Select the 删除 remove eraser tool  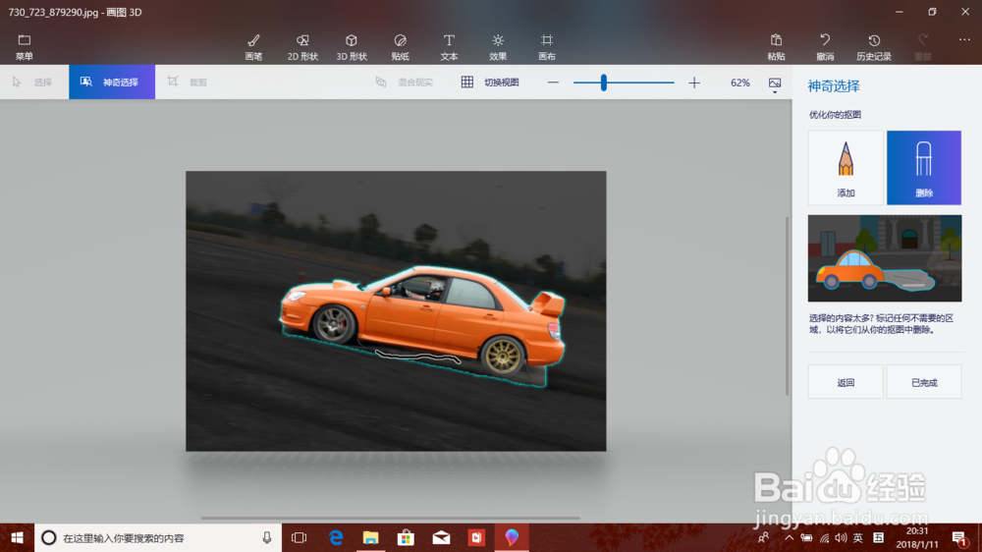tap(924, 167)
